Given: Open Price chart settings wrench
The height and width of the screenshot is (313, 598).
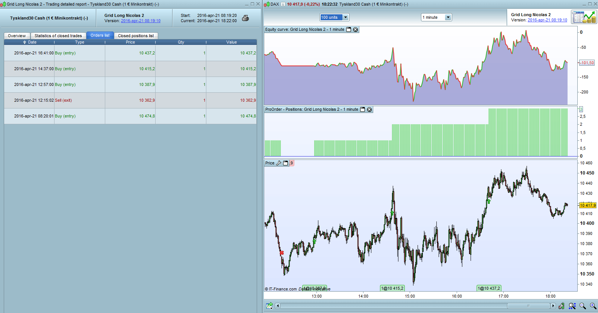Looking at the screenshot, I should [x=279, y=163].
